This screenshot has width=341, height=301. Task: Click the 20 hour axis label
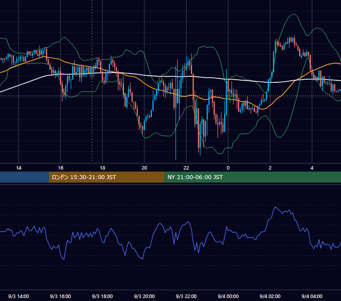pos(144,168)
